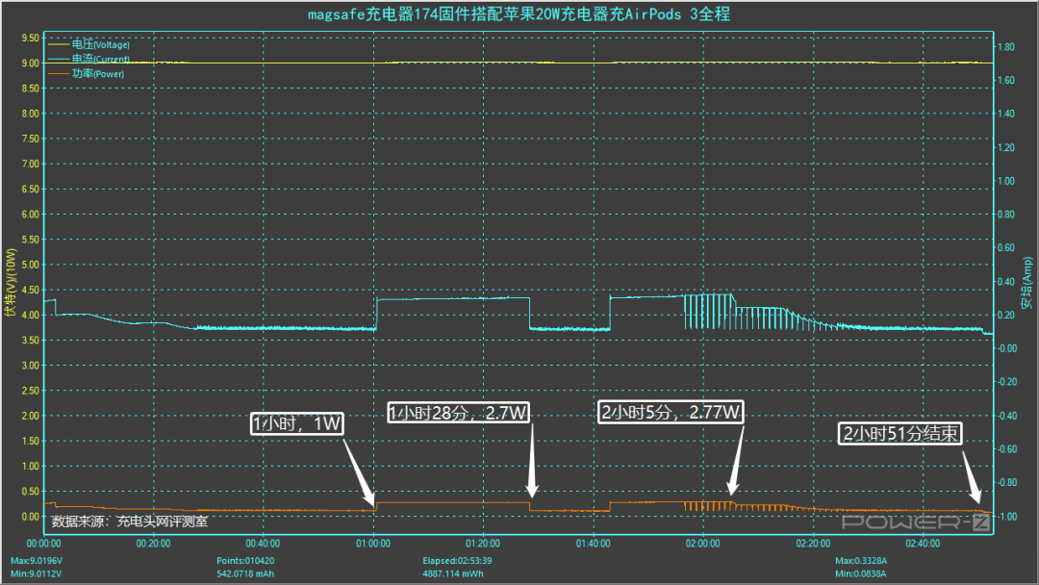Click the 安培(Amp) right axis title

(x=1027, y=283)
